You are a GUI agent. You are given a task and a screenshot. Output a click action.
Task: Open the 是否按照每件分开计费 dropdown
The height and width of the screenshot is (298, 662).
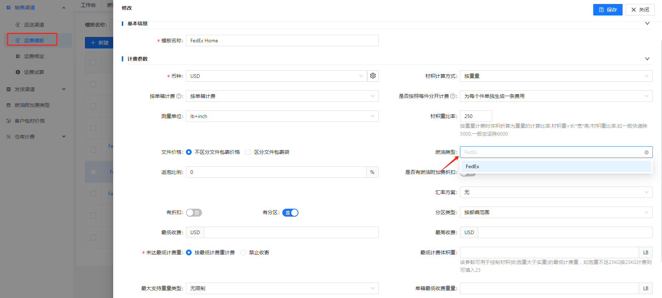(x=556, y=96)
